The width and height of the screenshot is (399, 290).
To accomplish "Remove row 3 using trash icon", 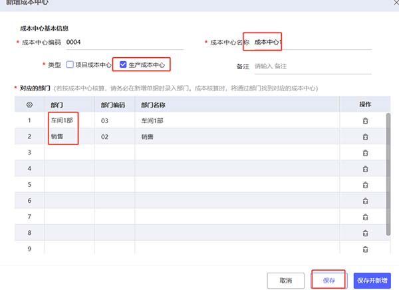I will [365, 153].
